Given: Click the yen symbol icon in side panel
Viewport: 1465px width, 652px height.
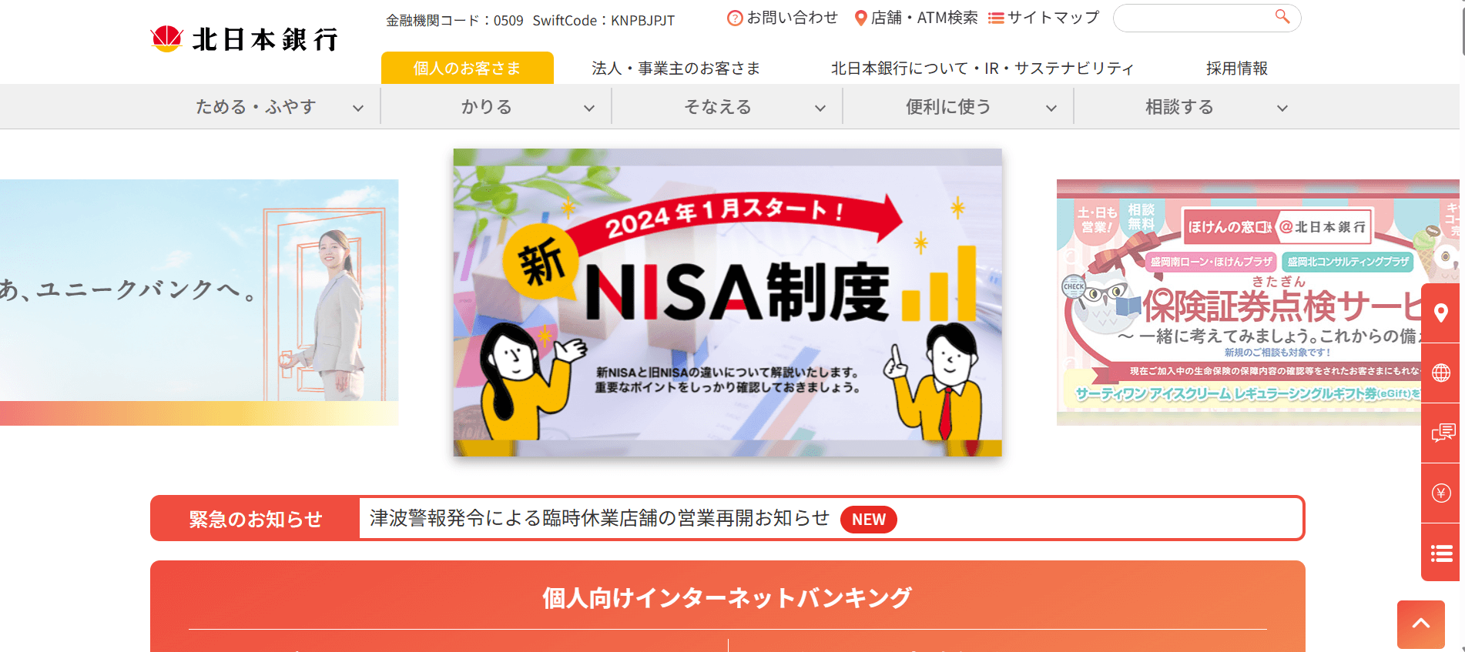Looking at the screenshot, I should 1440,493.
